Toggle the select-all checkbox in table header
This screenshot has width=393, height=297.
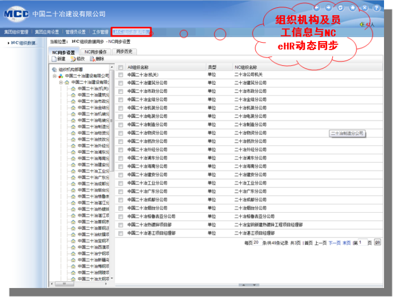[121, 67]
